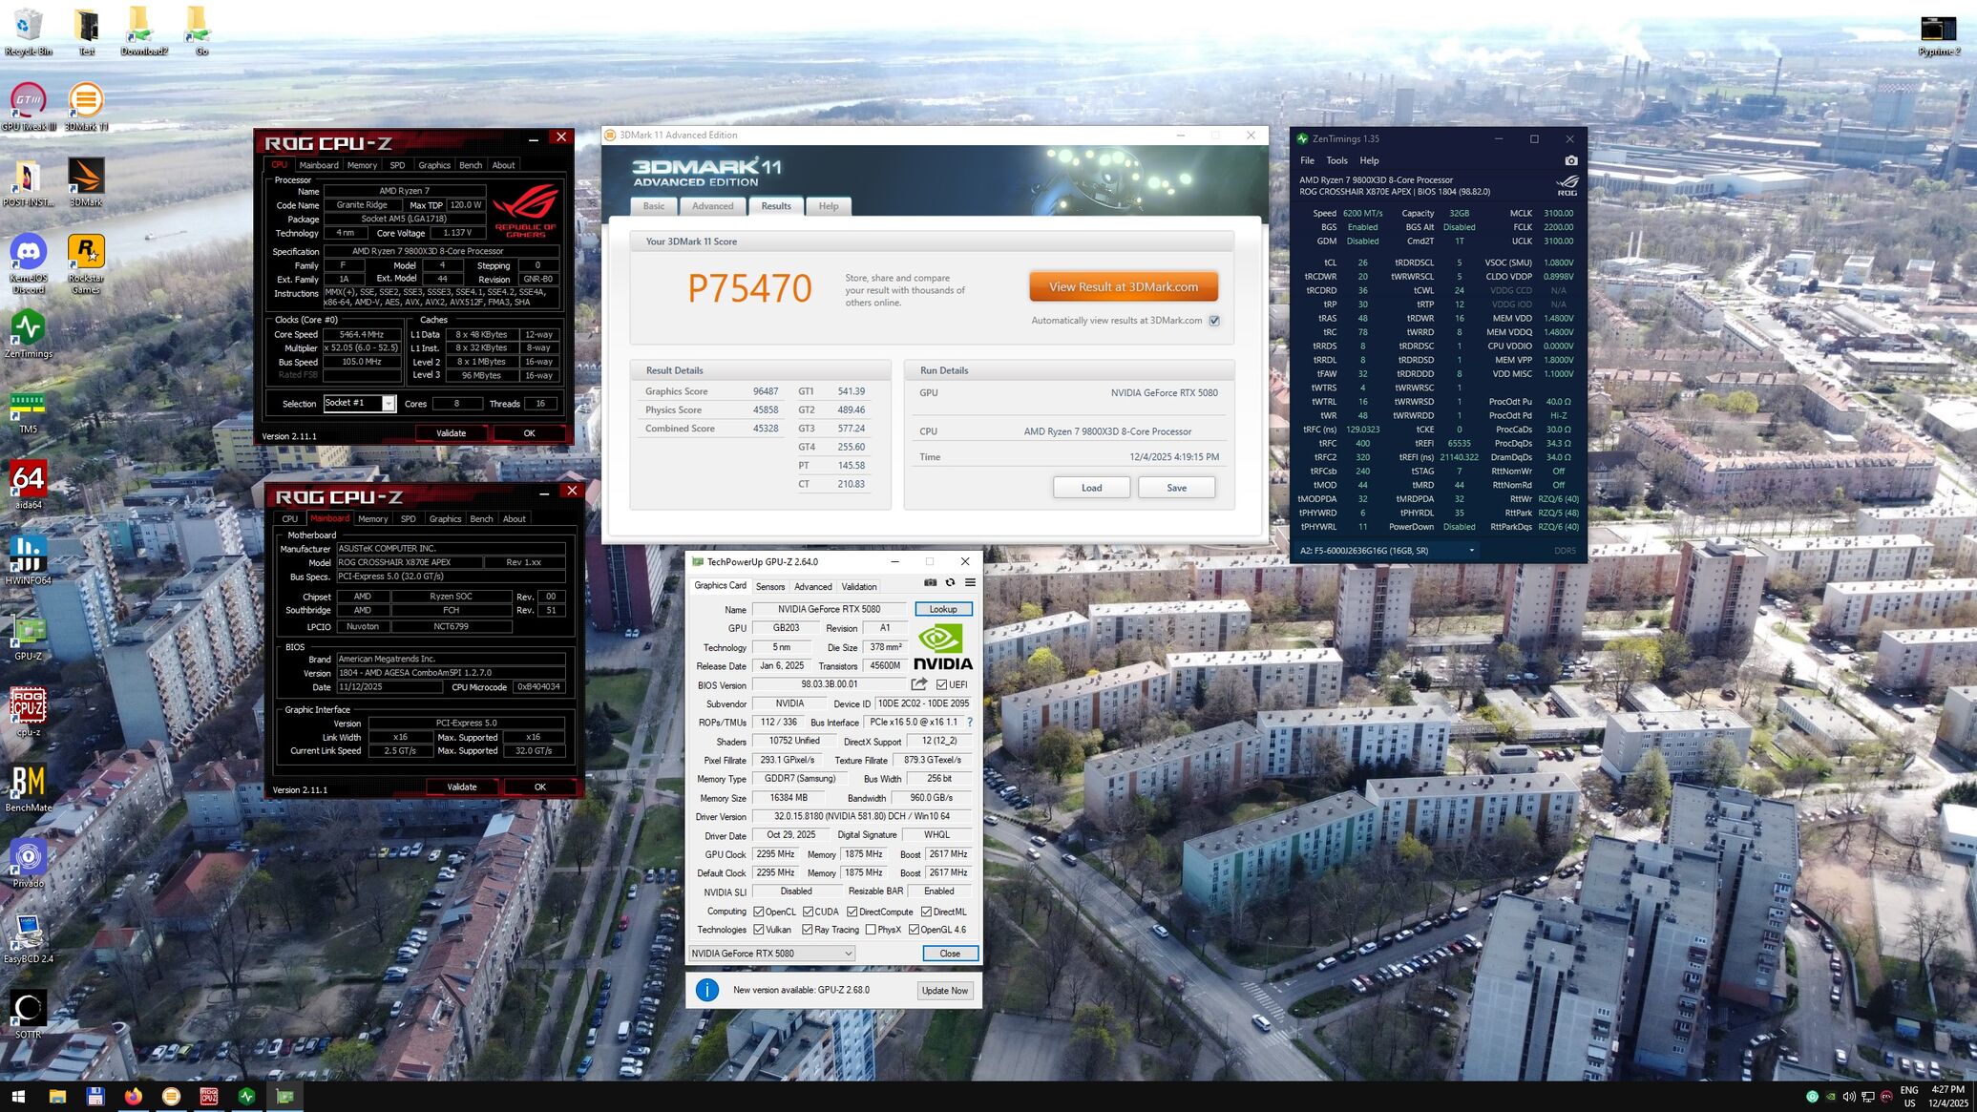Image resolution: width=1977 pixels, height=1112 pixels.
Task: Click the Firefox taskbar icon
Action: 133,1097
